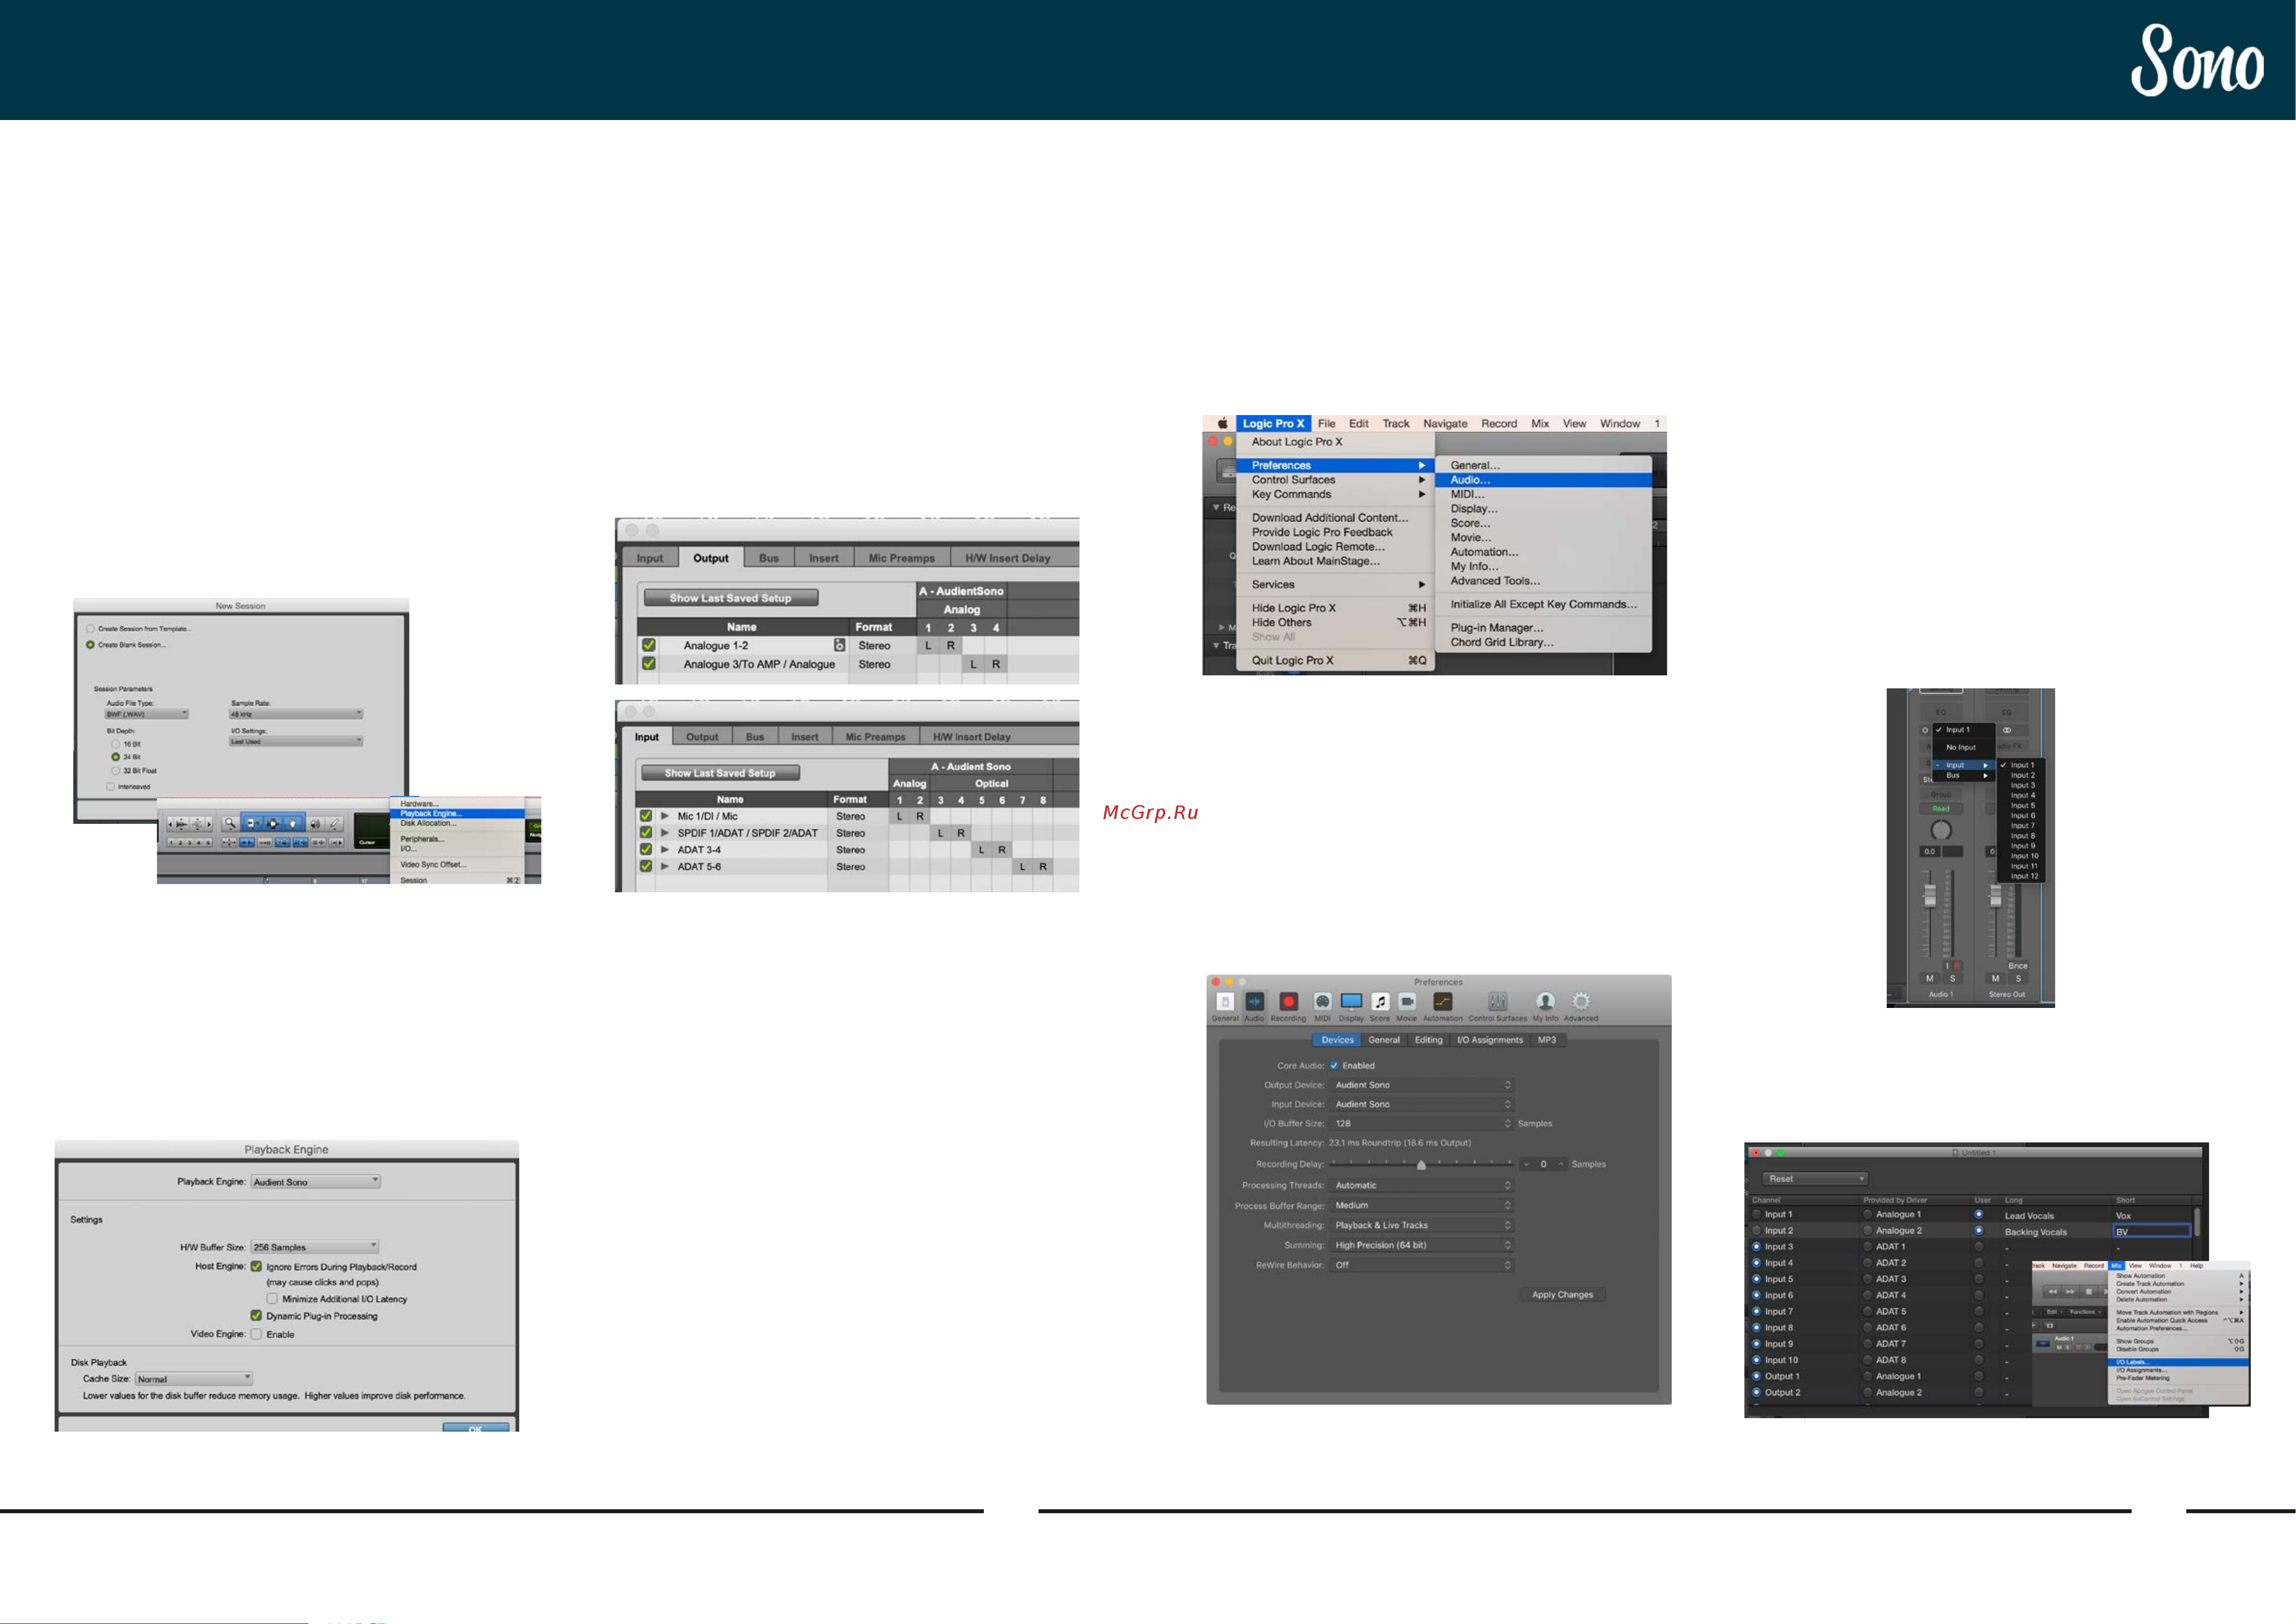
Task: Open the Movie preferences camera icon
Action: (1407, 1001)
